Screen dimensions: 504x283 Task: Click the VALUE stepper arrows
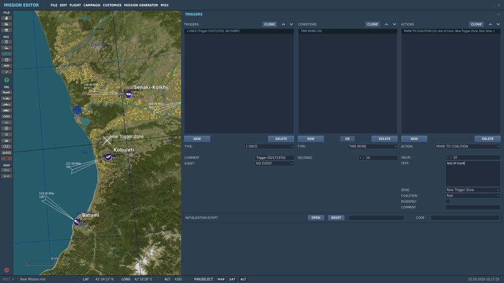click(x=449, y=158)
